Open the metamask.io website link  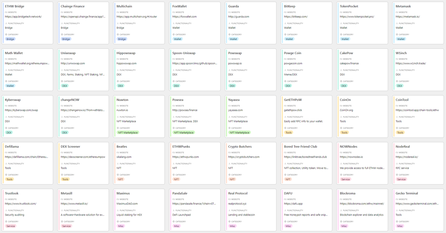pos(408,17)
